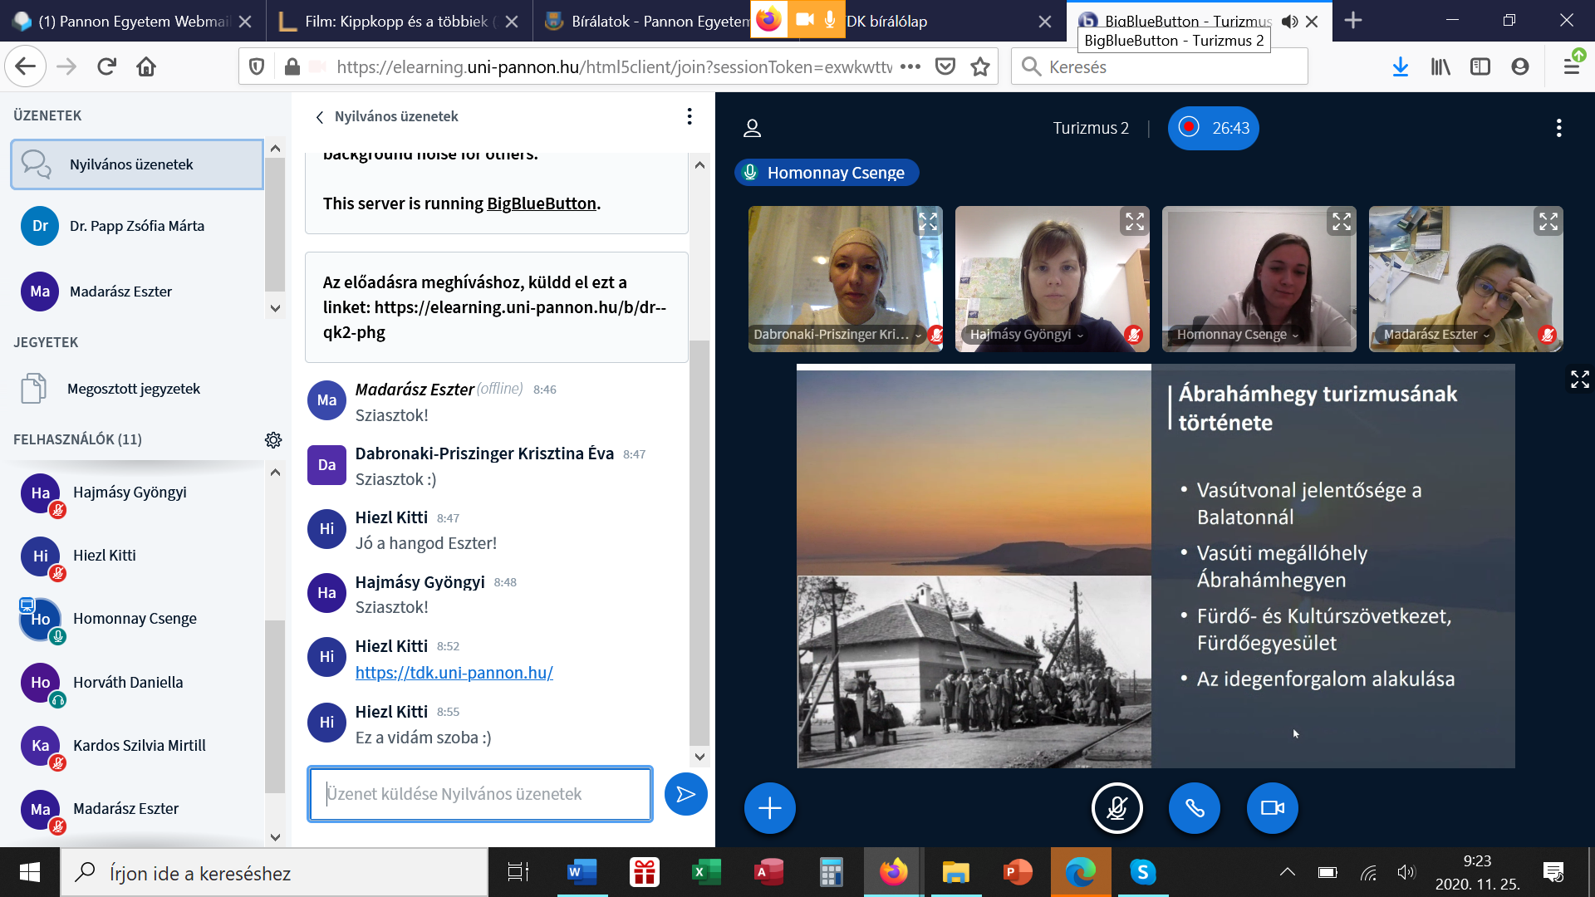Open the users gear settings icon
This screenshot has width=1595, height=897.
tap(273, 439)
